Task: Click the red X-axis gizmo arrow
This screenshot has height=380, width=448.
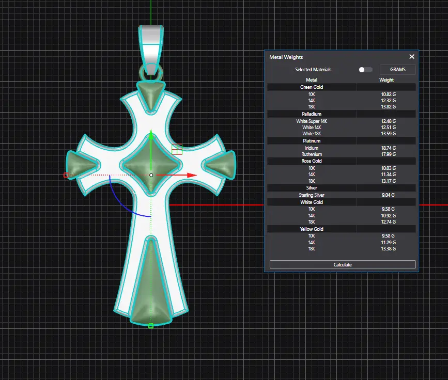Action: tap(192, 175)
